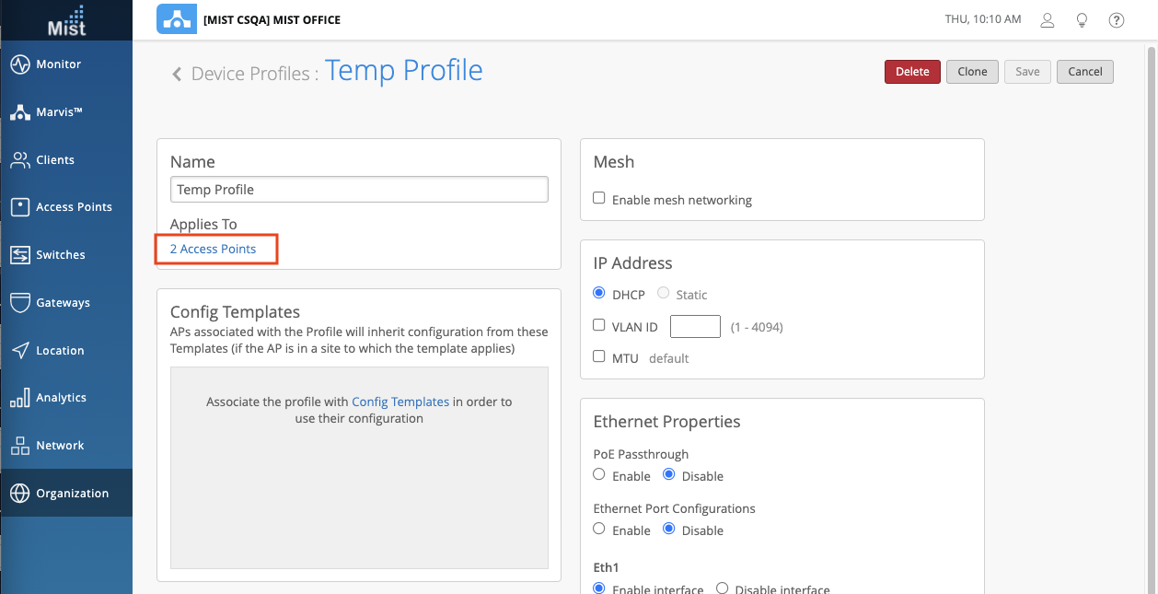Check the VLAN ID checkbox
This screenshot has height=594, width=1158.
point(599,326)
